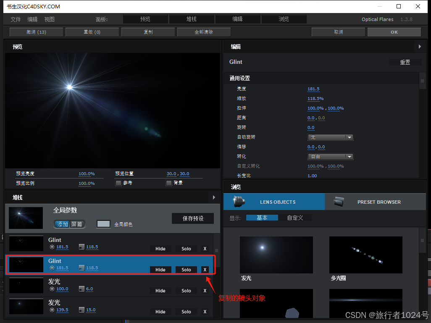The height and width of the screenshot is (323, 431).
Task: Confirm with the OK button
Action: click(394, 32)
